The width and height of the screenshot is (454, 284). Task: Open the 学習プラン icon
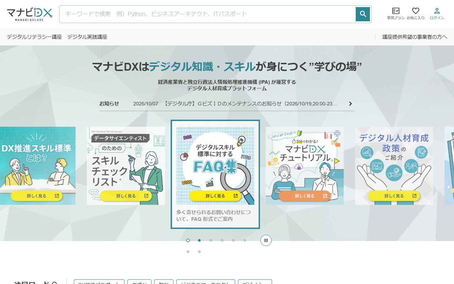point(396,13)
